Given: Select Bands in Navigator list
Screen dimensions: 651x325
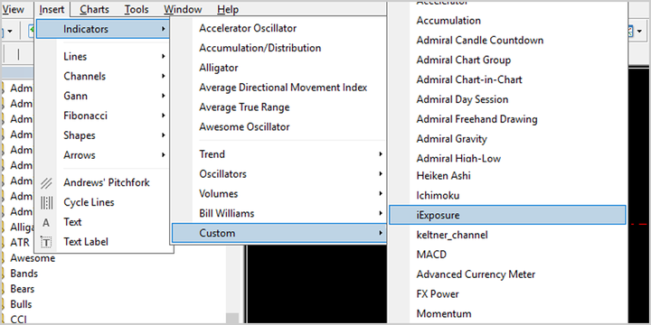Looking at the screenshot, I should click(x=24, y=274).
